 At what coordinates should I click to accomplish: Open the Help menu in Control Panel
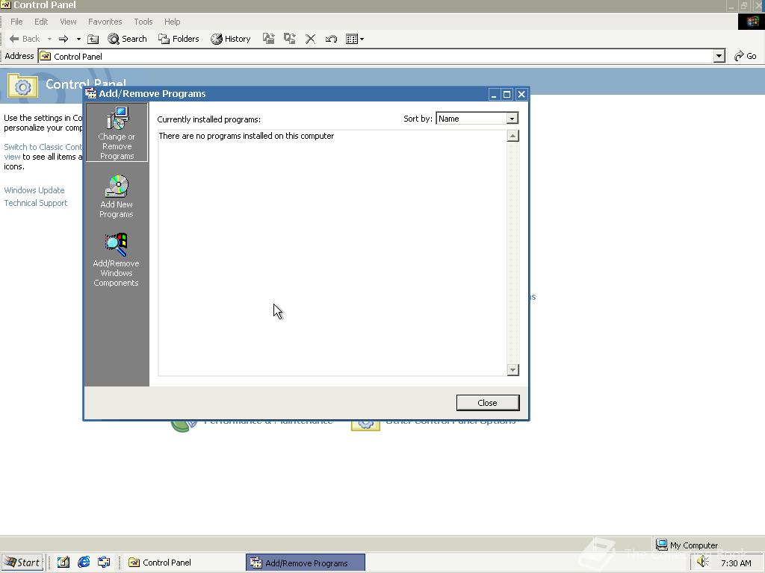click(x=173, y=22)
